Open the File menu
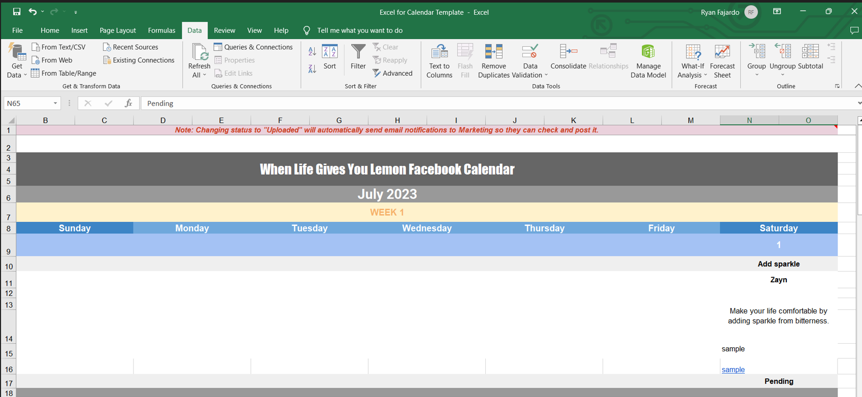Viewport: 862px width, 397px height. [x=17, y=30]
